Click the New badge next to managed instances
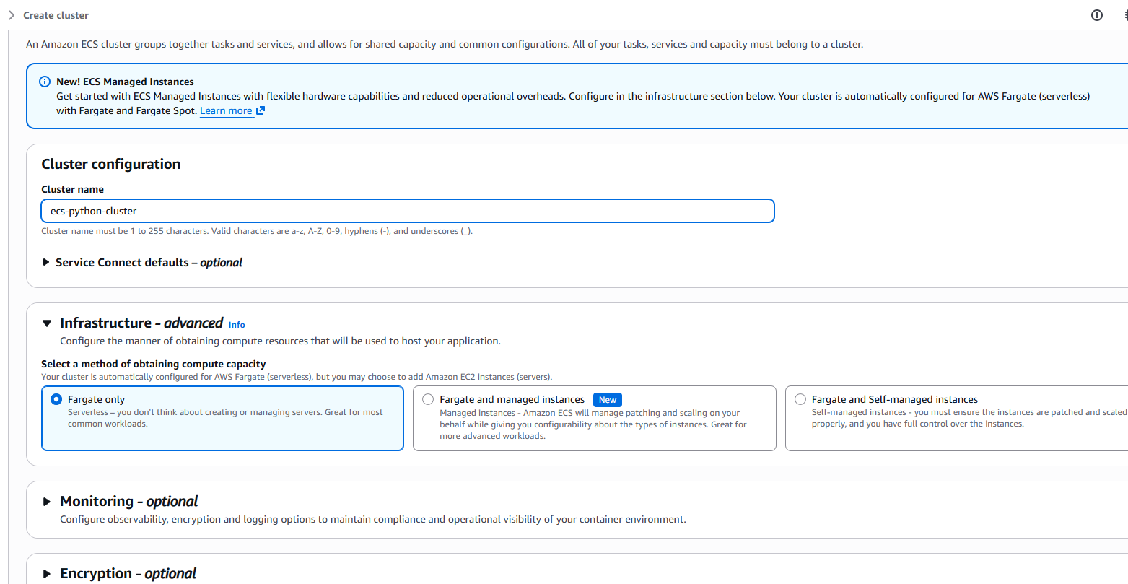The width and height of the screenshot is (1128, 584). [607, 399]
